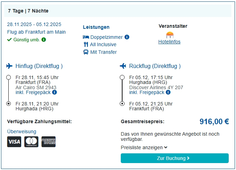The image size is (236, 170).
Task: Open the Rückflug inkl. Freigepäck link
Action: tap(147, 92)
